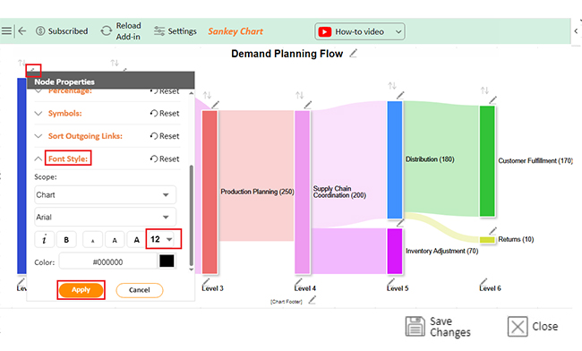The image size is (582, 351).
Task: Expand Sort Outgoing Links section
Action: point(39,136)
